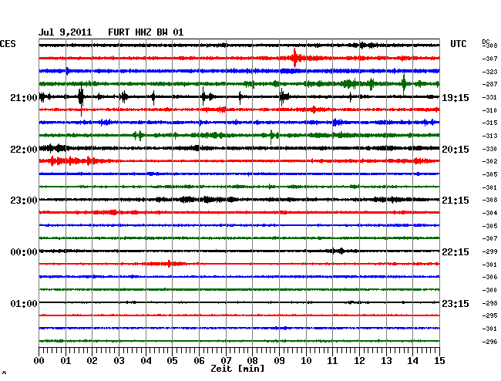Click the 00 minute axis tick label
This screenshot has width=501, height=381.
[39, 360]
